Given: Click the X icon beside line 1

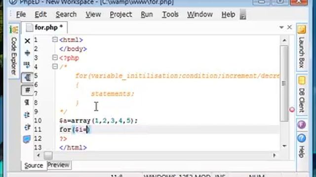Looking at the screenshot, I should point(27,41).
